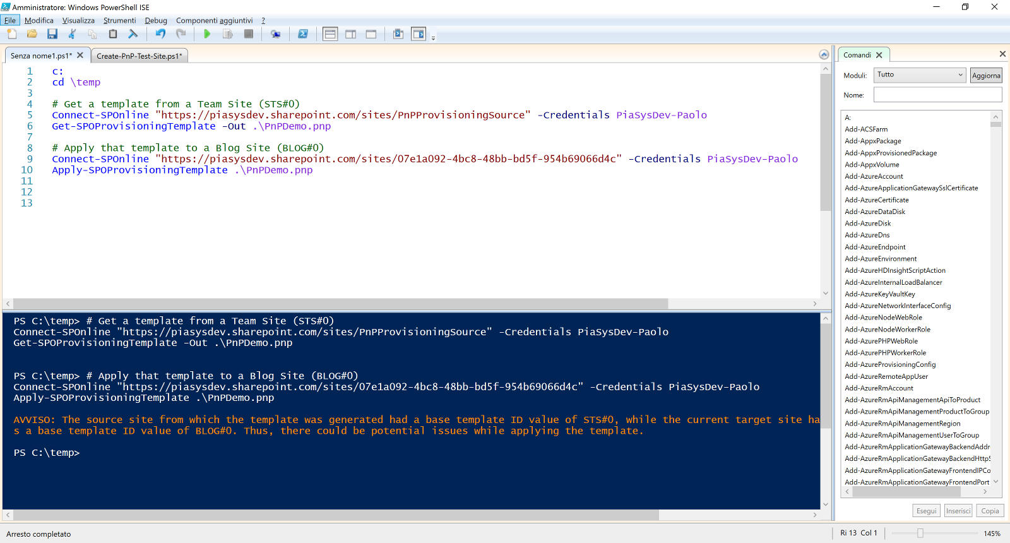Select Add-AzureRmAccount command
Viewport: 1010px width, 543px height.
[879, 388]
